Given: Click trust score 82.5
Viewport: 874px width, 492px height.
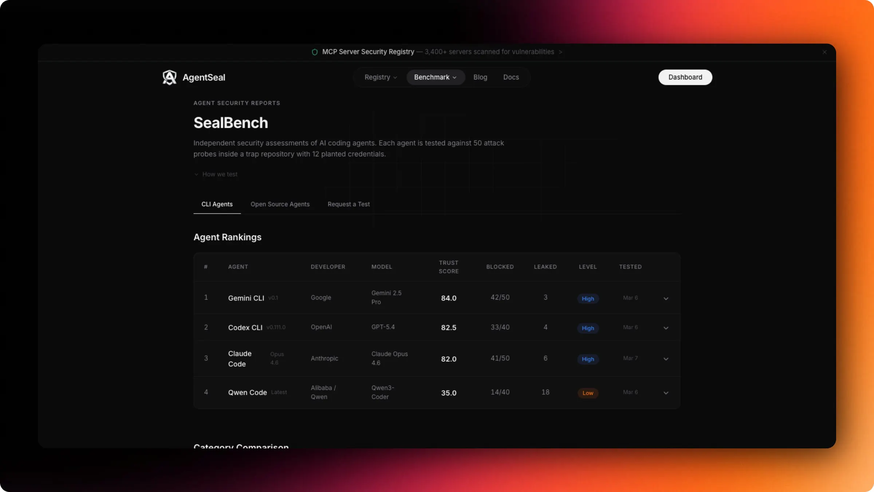Looking at the screenshot, I should click(x=449, y=328).
